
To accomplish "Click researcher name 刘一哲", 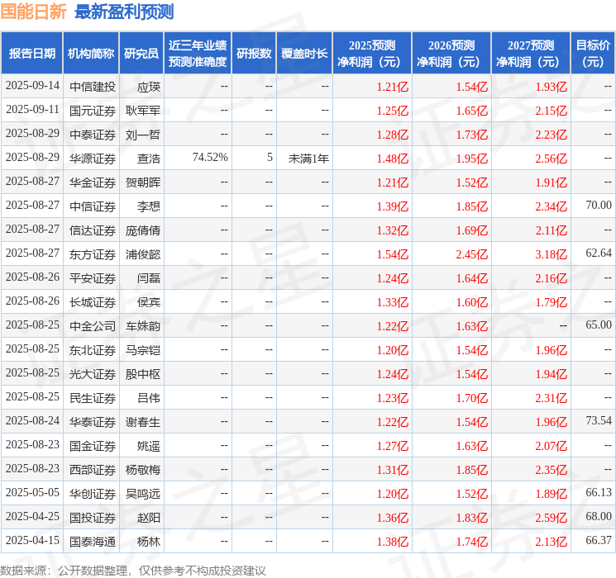I will click(142, 135).
